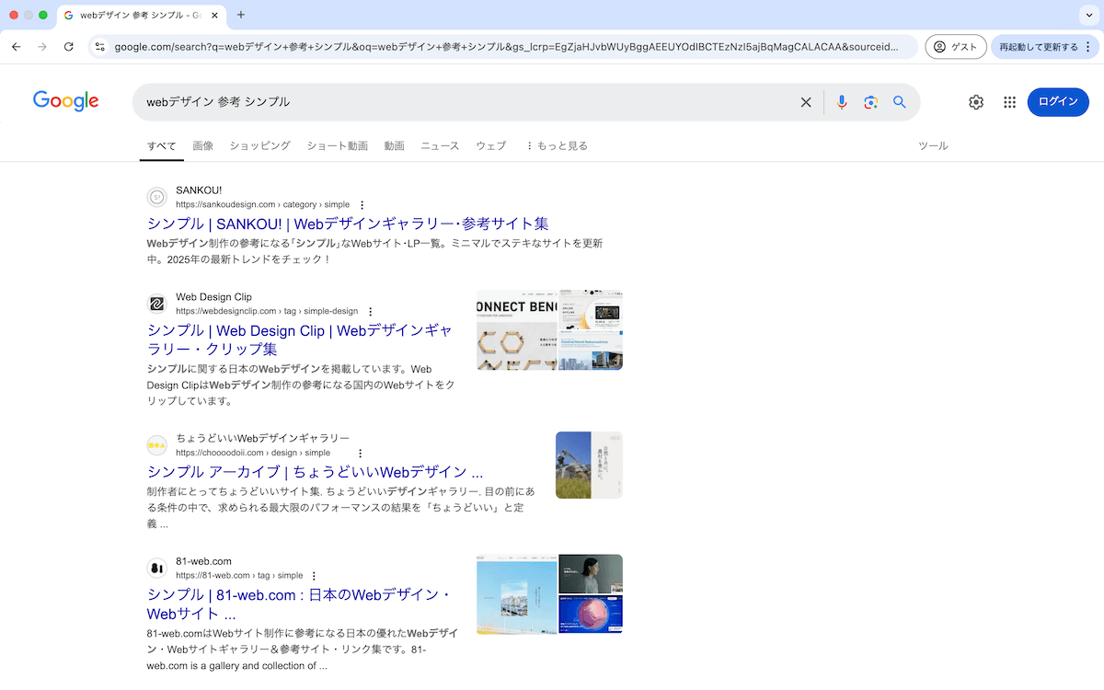Switch to the 画像 tab
The height and width of the screenshot is (690, 1104).
pyautogui.click(x=203, y=145)
